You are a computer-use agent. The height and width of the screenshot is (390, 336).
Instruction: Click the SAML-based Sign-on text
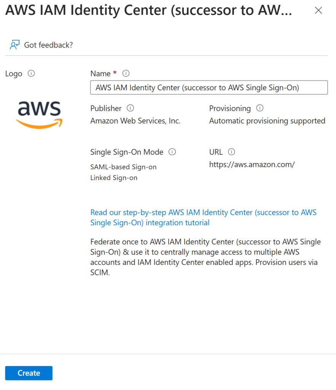click(x=123, y=167)
